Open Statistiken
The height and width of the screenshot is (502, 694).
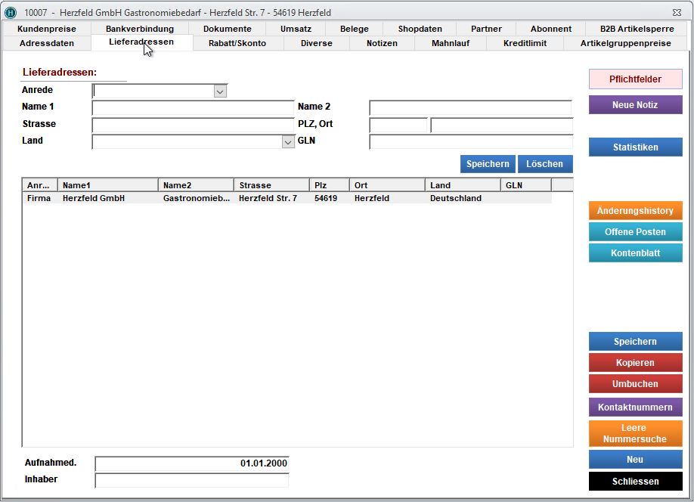pyautogui.click(x=635, y=147)
